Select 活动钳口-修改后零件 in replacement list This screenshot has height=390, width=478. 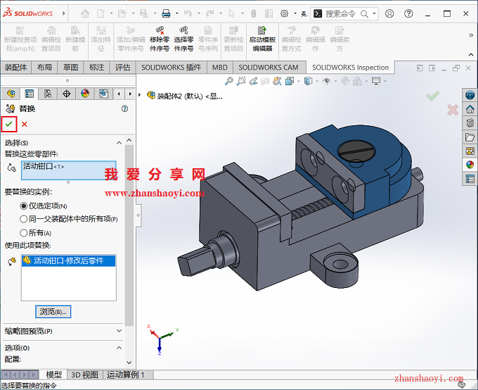pyautogui.click(x=69, y=260)
